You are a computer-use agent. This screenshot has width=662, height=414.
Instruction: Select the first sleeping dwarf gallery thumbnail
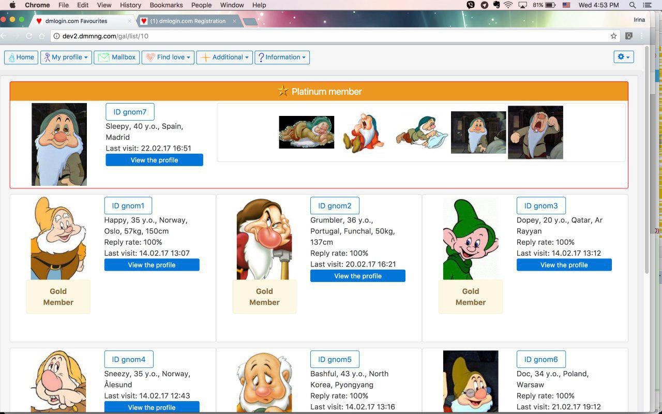point(306,132)
